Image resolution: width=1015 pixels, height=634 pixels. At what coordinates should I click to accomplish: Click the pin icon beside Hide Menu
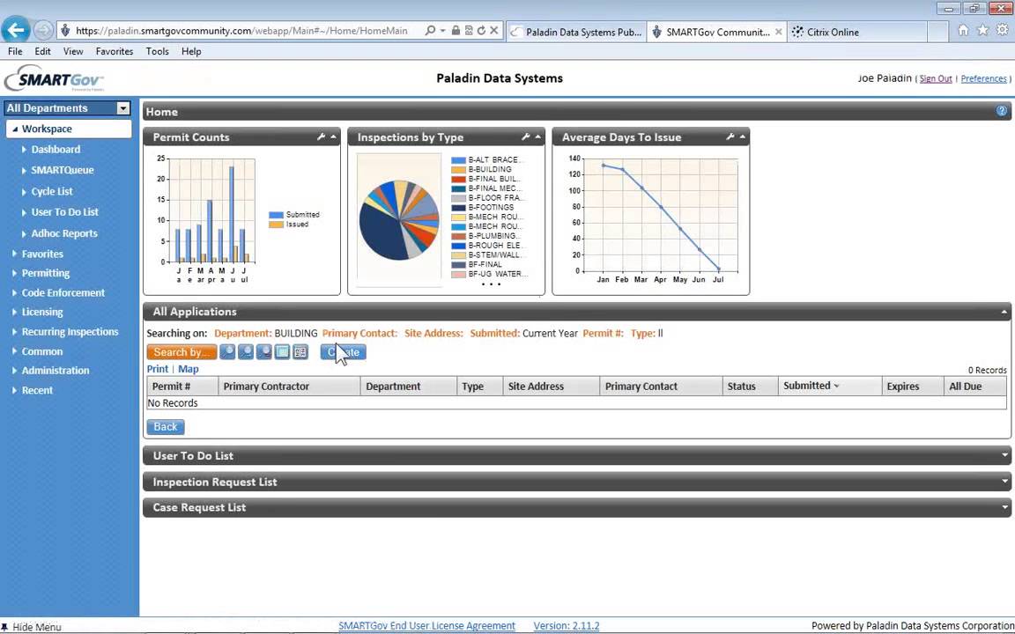coord(4,627)
